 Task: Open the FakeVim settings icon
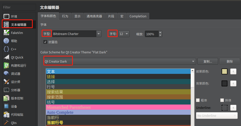coord(6,33)
